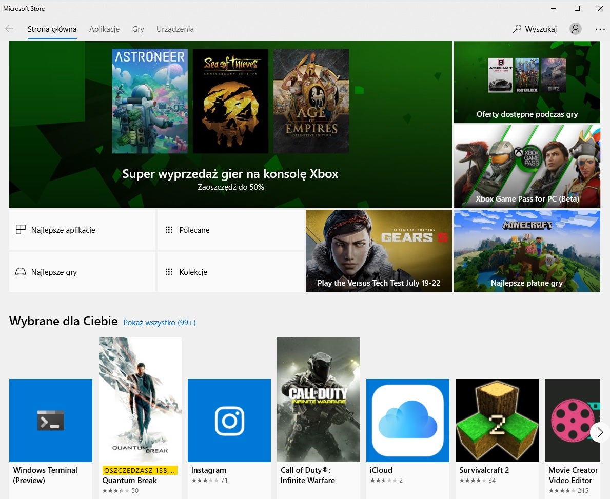Open the three-dot more options menu

[x=600, y=29]
